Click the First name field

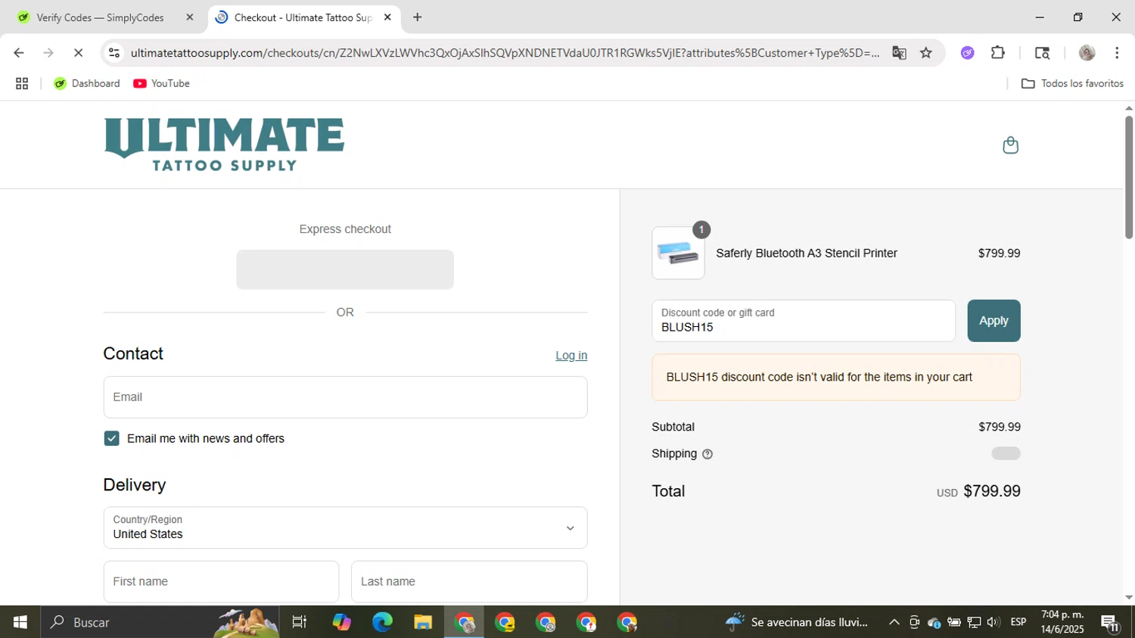pos(221,582)
